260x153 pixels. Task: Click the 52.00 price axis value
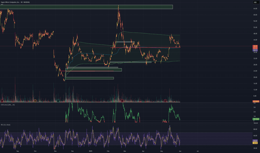tap(255, 27)
